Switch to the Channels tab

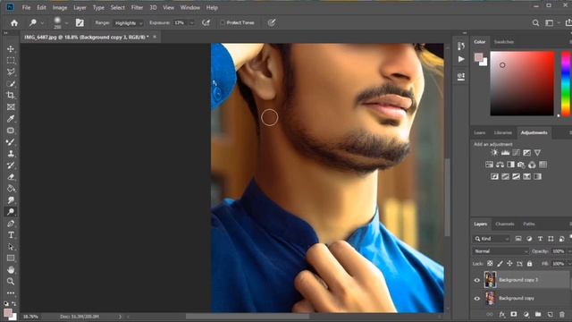(505, 225)
